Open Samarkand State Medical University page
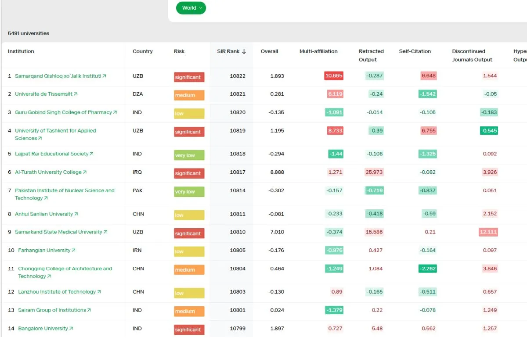 click(x=58, y=232)
